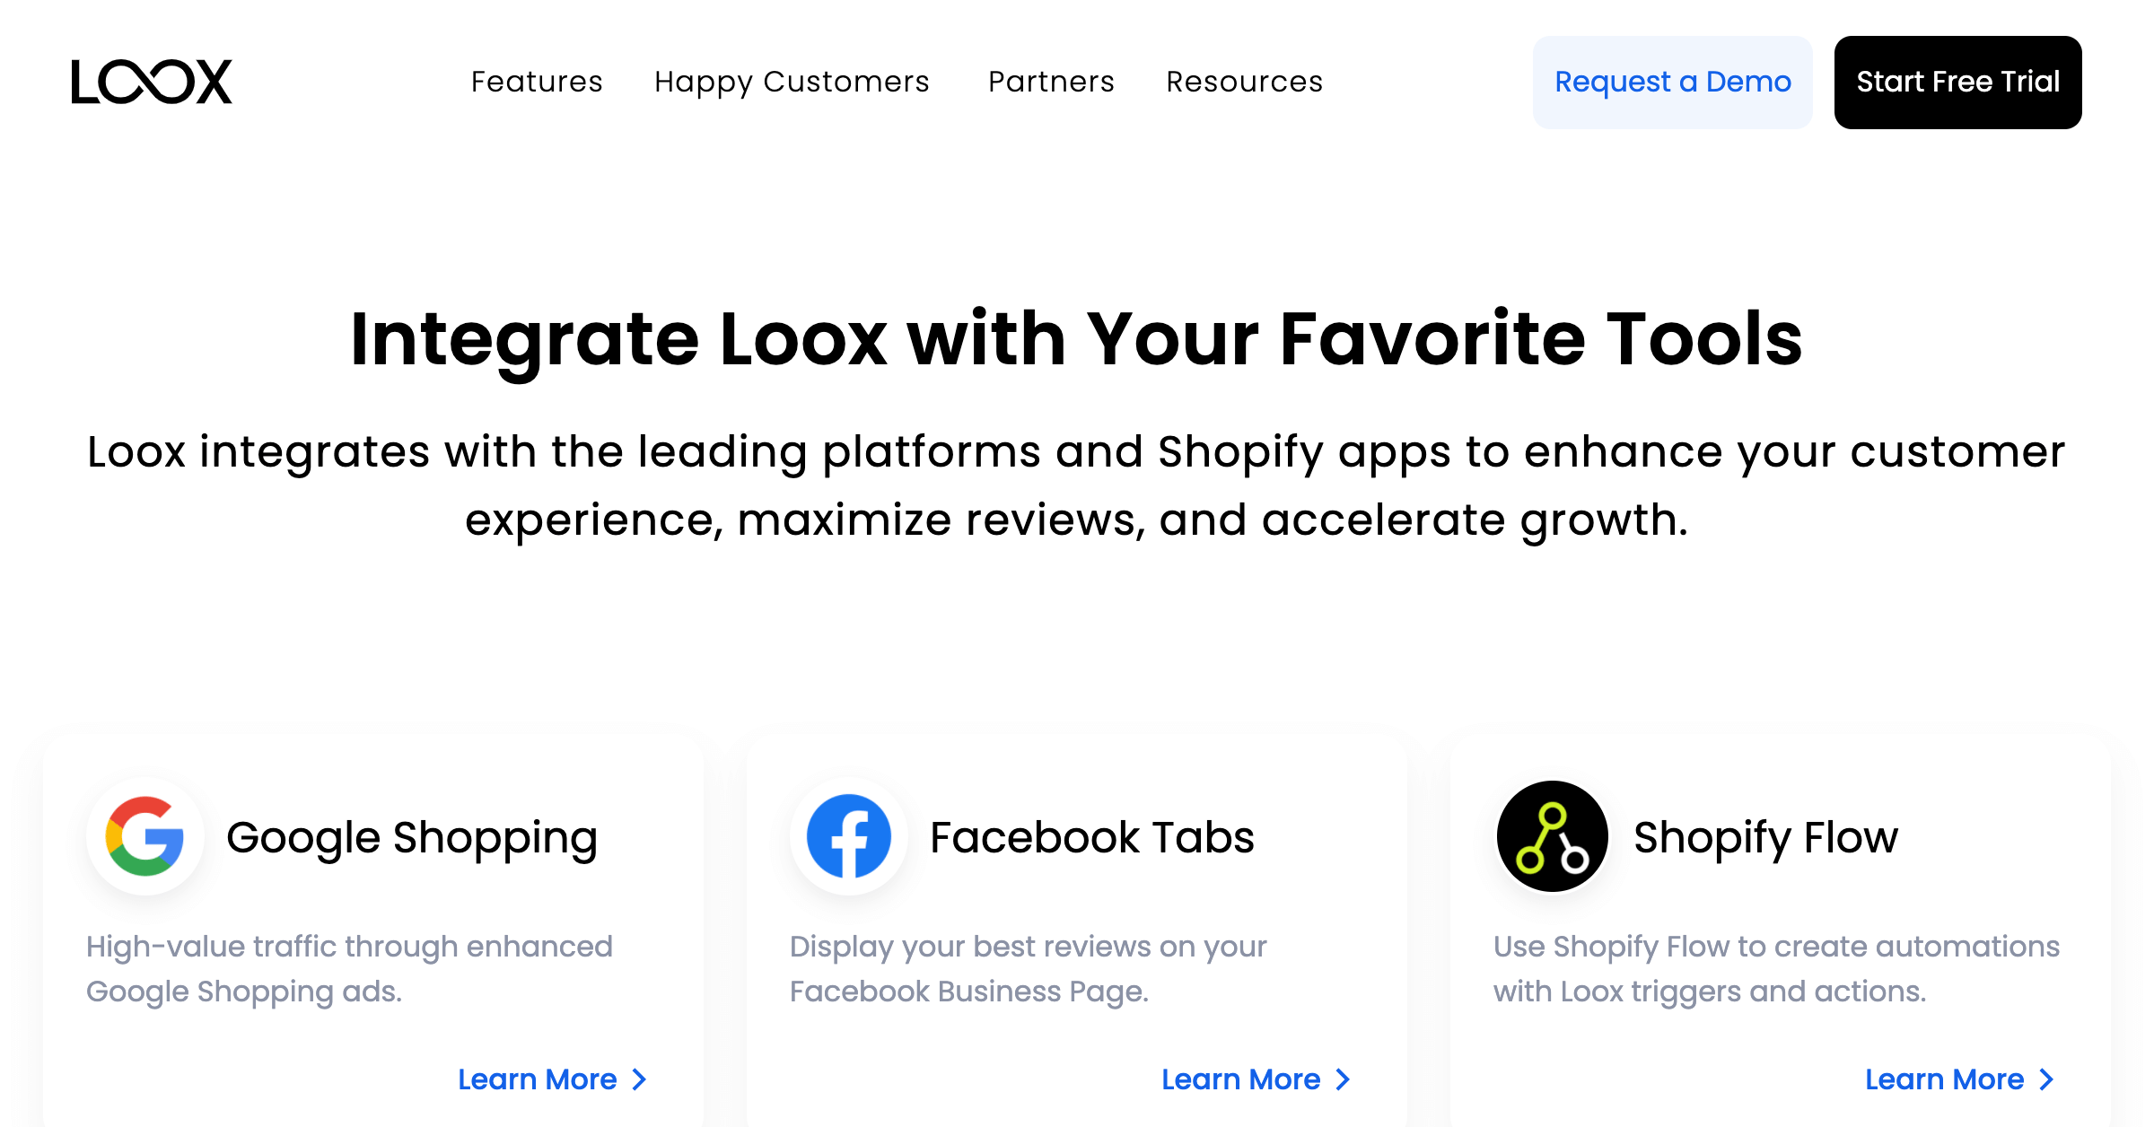Open the Features menu item
The height and width of the screenshot is (1127, 2154).
click(537, 82)
